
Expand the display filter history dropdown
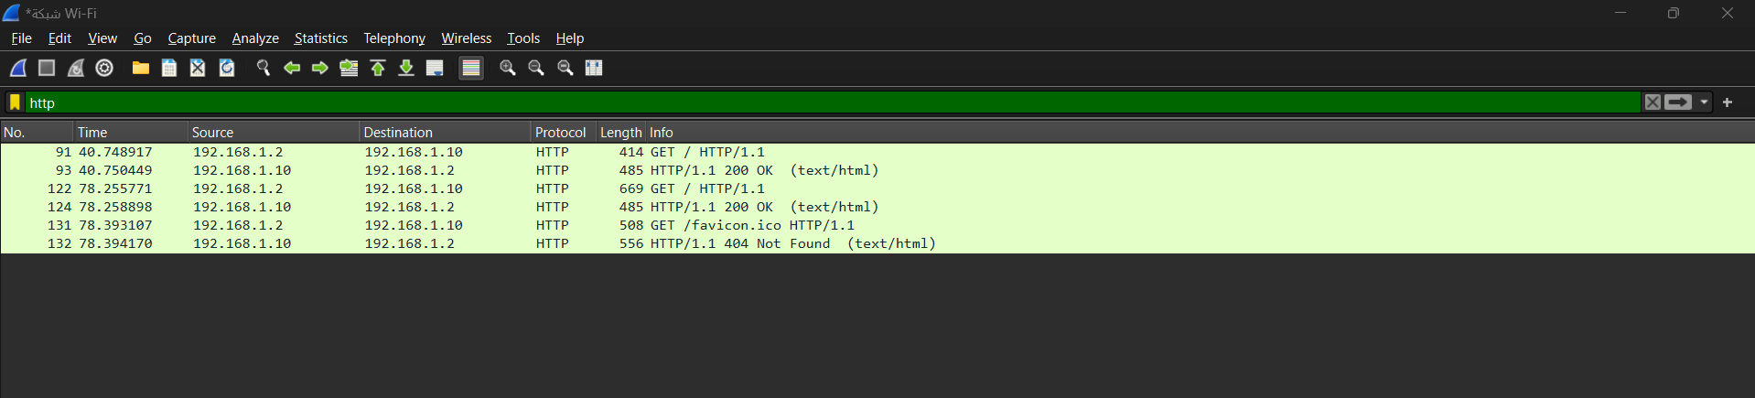point(1704,102)
